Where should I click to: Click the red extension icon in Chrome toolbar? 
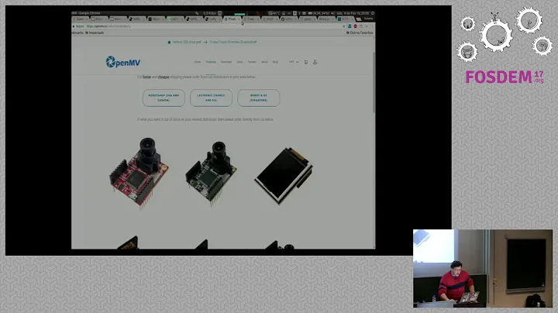coord(355,26)
